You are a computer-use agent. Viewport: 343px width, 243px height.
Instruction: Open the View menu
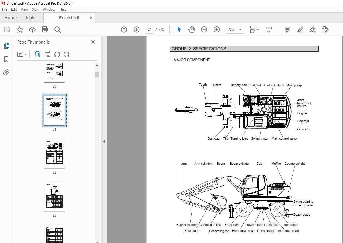[24, 9]
